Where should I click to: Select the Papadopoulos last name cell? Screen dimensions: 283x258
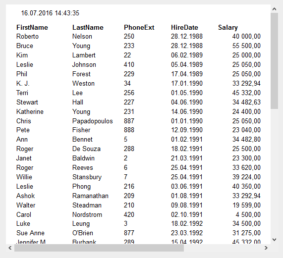93,121
